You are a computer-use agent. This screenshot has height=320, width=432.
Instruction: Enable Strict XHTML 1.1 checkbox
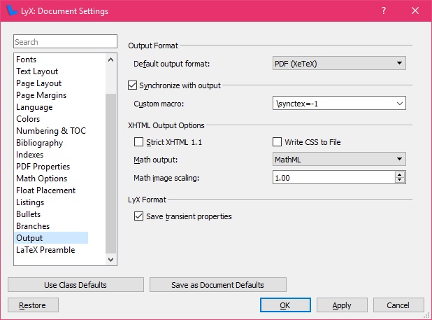[x=138, y=141]
